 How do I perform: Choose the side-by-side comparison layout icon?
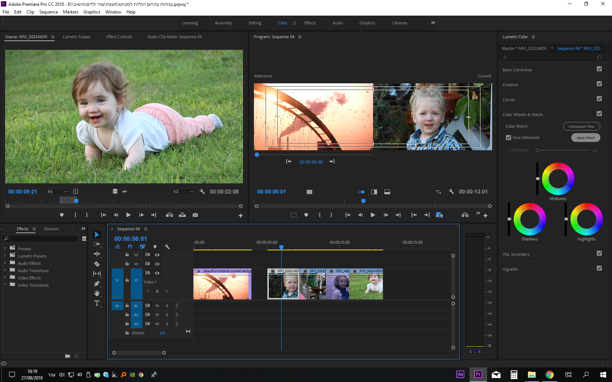(x=361, y=192)
